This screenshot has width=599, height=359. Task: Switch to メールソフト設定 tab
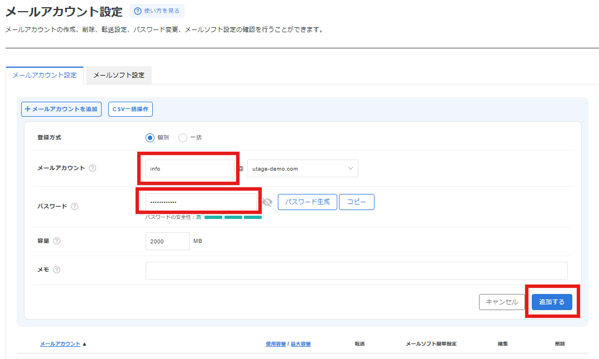tap(119, 76)
